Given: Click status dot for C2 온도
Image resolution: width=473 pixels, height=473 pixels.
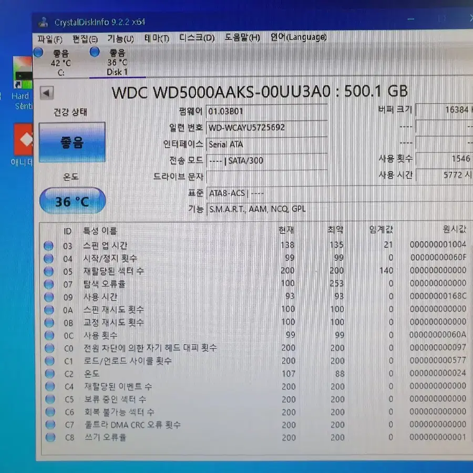Looking at the screenshot, I should pyautogui.click(x=50, y=374).
